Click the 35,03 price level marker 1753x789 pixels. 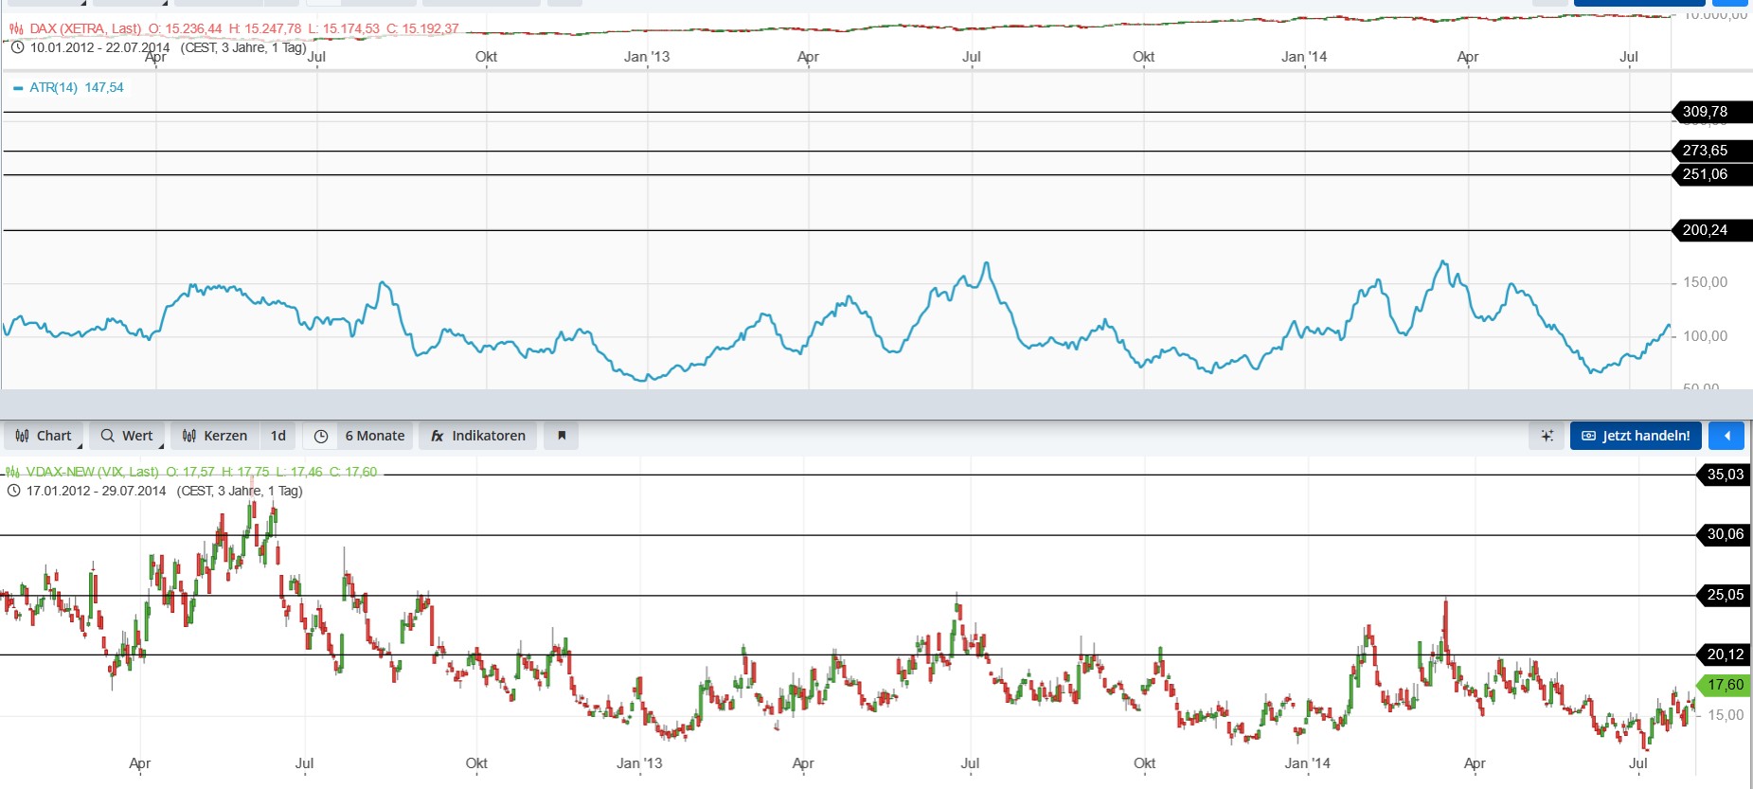(x=1724, y=475)
